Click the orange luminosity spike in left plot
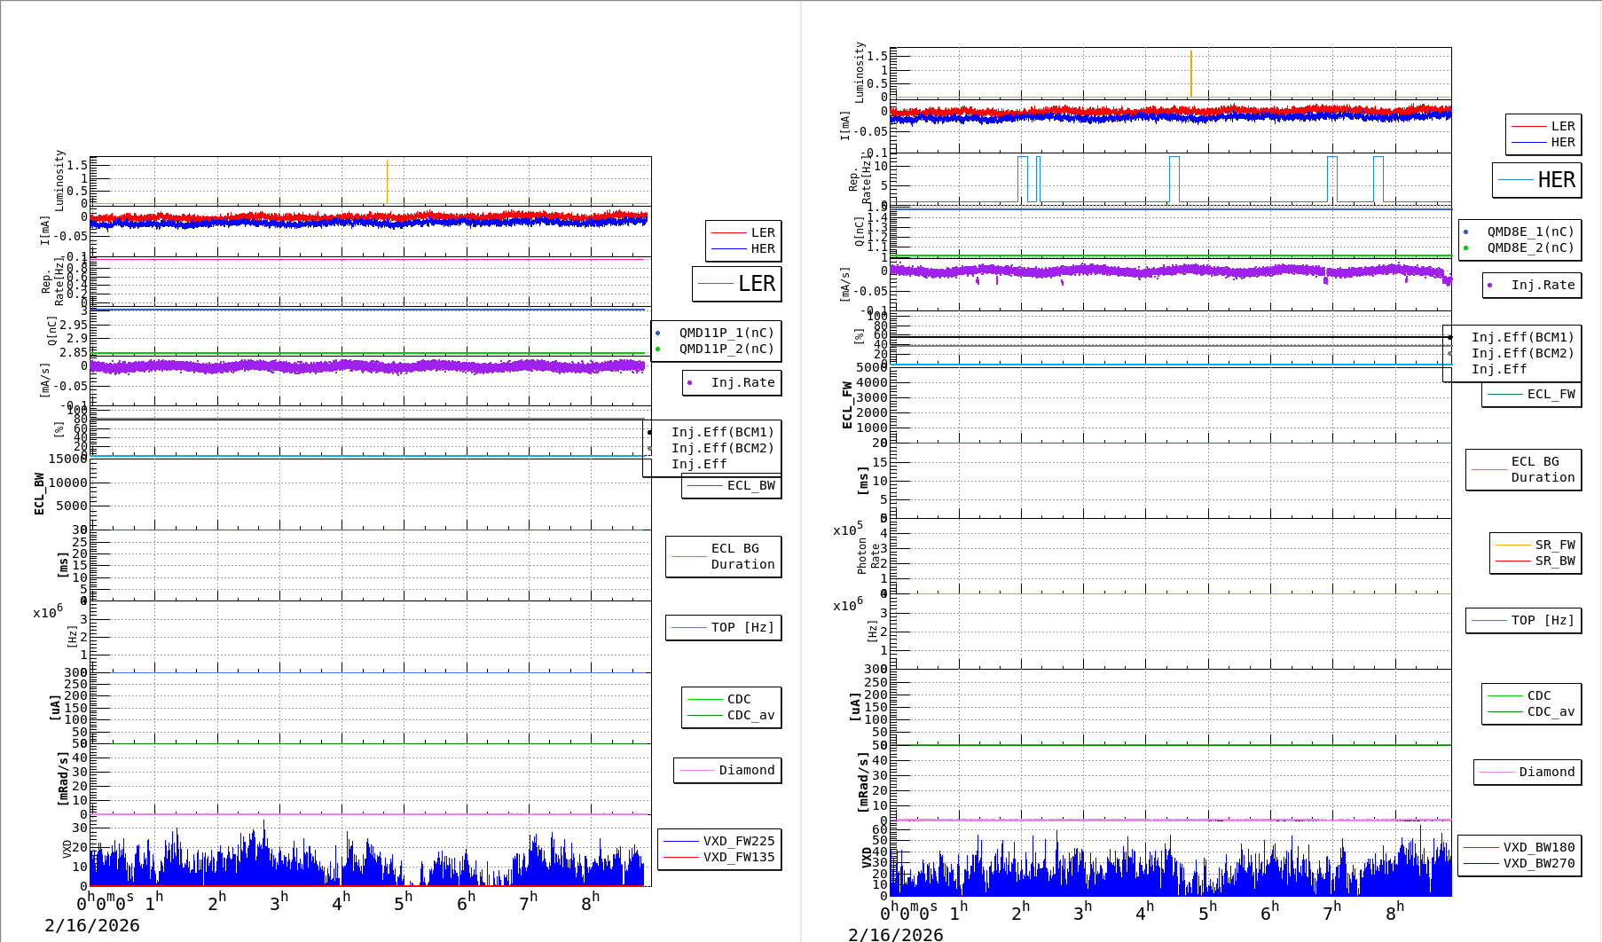Viewport: 1602px width, 942px height. click(387, 182)
